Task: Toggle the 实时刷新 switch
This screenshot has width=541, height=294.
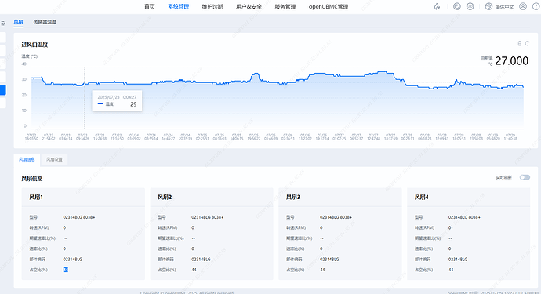Action: tap(525, 177)
